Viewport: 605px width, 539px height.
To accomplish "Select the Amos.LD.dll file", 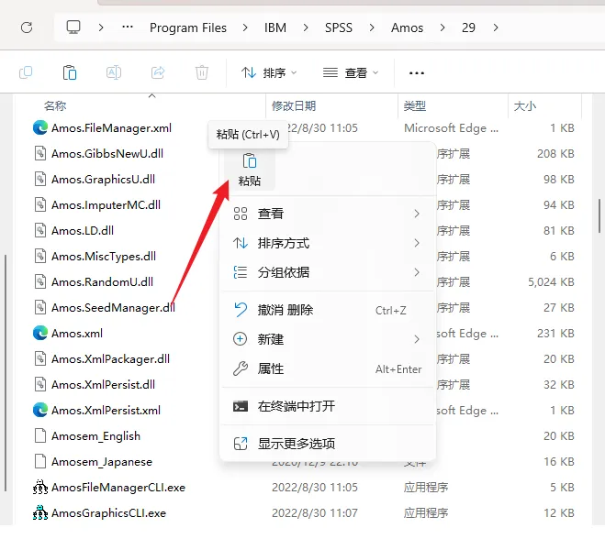I will (83, 230).
